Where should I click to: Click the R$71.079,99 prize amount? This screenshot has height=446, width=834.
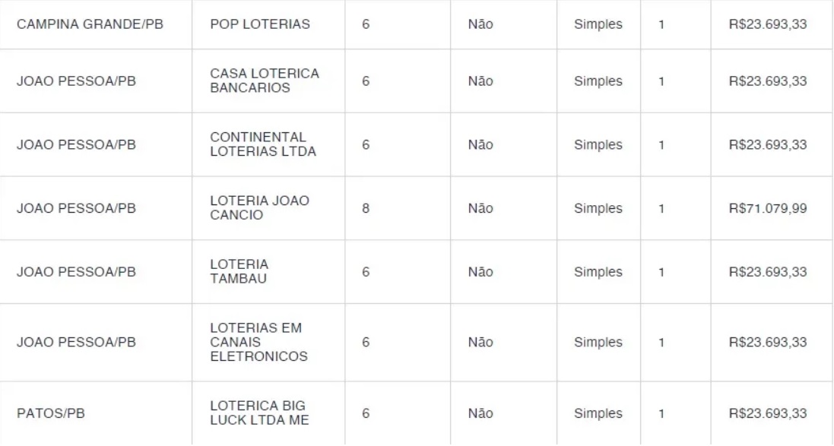[768, 208]
